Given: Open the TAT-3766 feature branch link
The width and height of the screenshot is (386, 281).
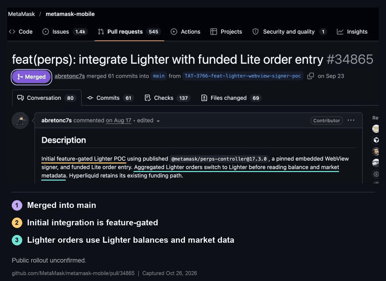Looking at the screenshot, I should click(x=243, y=76).
